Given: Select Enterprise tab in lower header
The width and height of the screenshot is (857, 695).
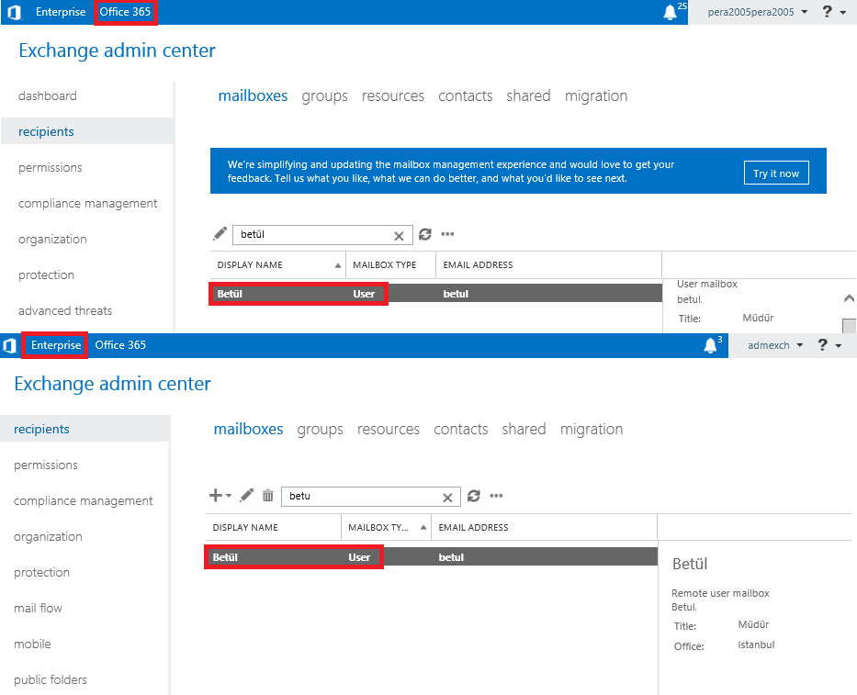Looking at the screenshot, I should click(56, 345).
